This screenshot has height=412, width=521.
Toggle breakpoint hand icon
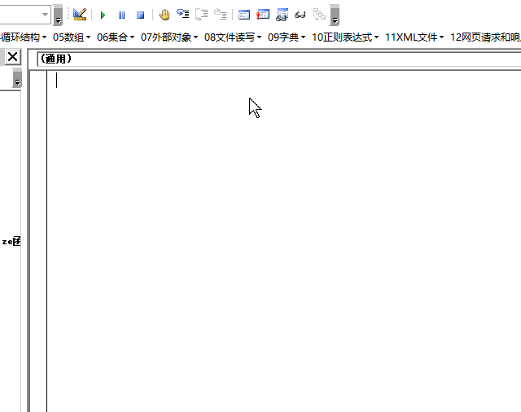164,15
